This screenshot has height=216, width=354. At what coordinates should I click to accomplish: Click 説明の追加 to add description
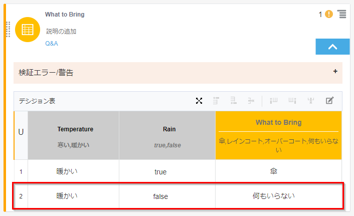61,32
